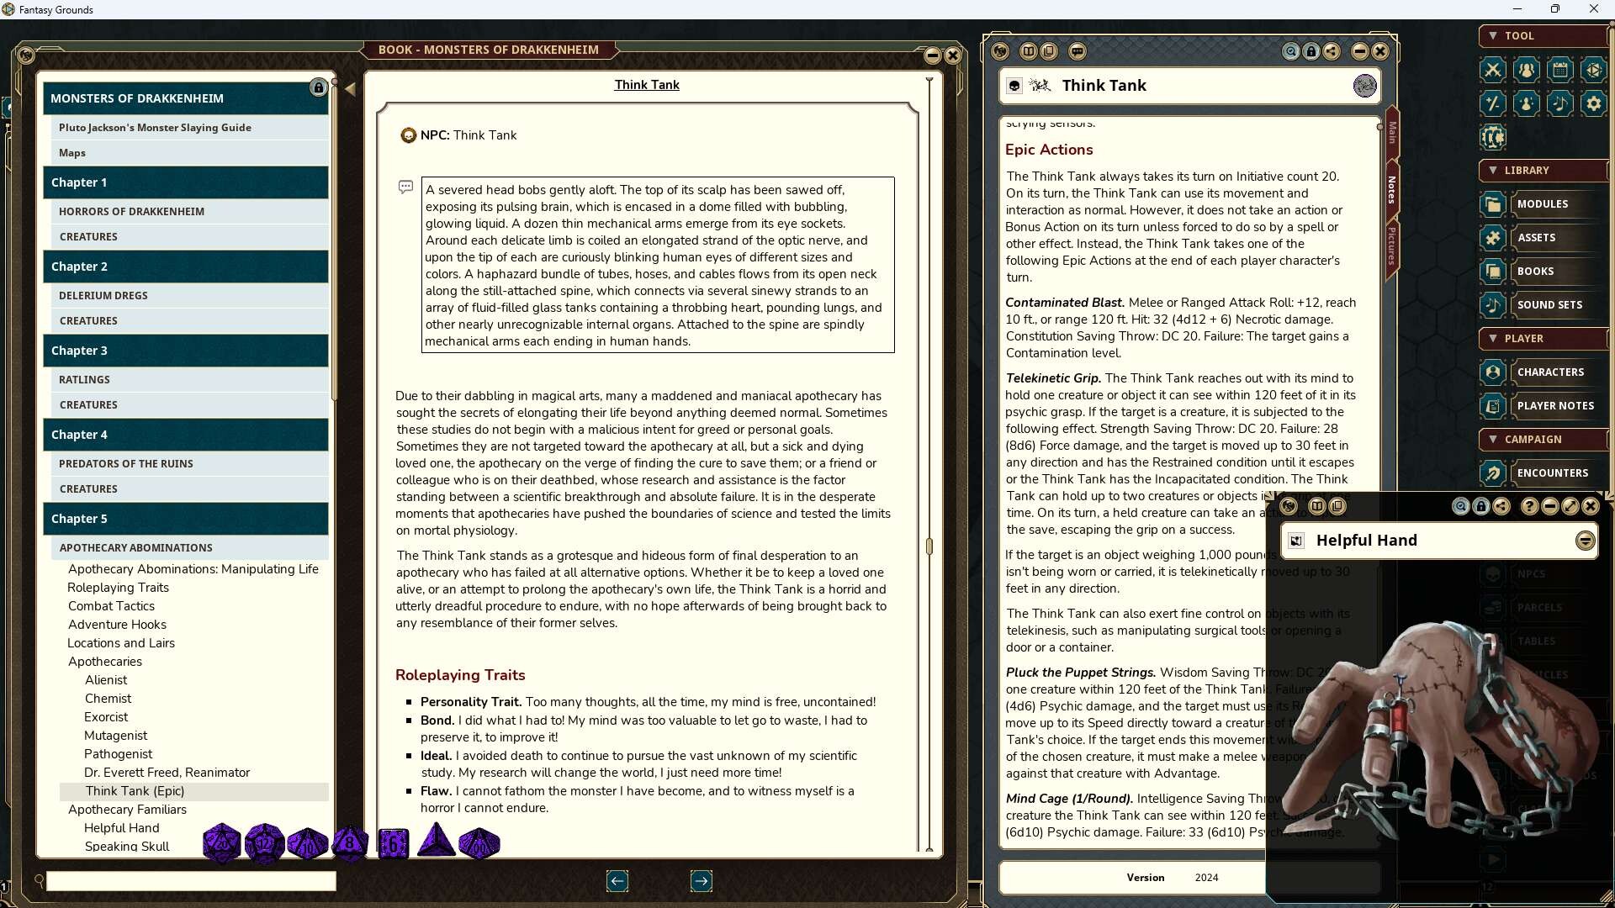
Task: Open the ENCOUNTERS campaign button
Action: tap(1560, 473)
